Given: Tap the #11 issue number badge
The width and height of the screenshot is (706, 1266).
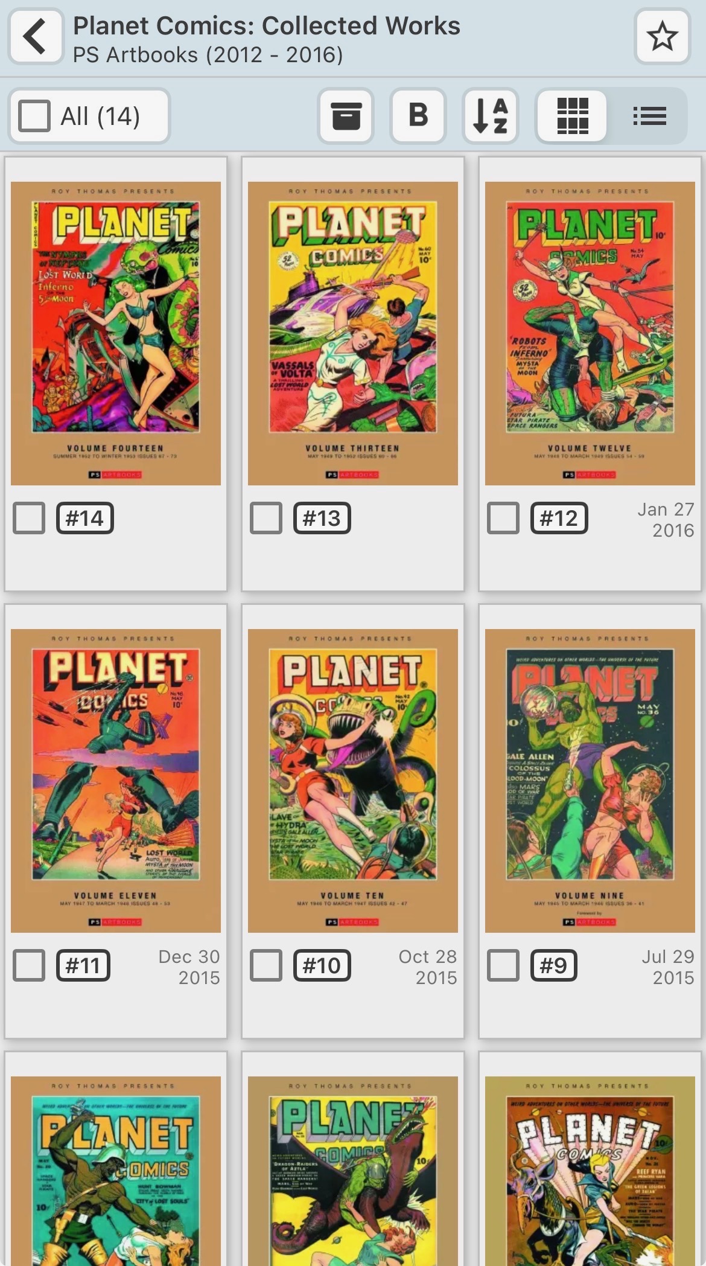Looking at the screenshot, I should tap(83, 965).
